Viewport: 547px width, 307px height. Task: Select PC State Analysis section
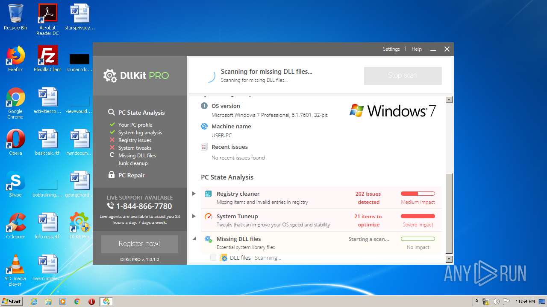coord(141,113)
